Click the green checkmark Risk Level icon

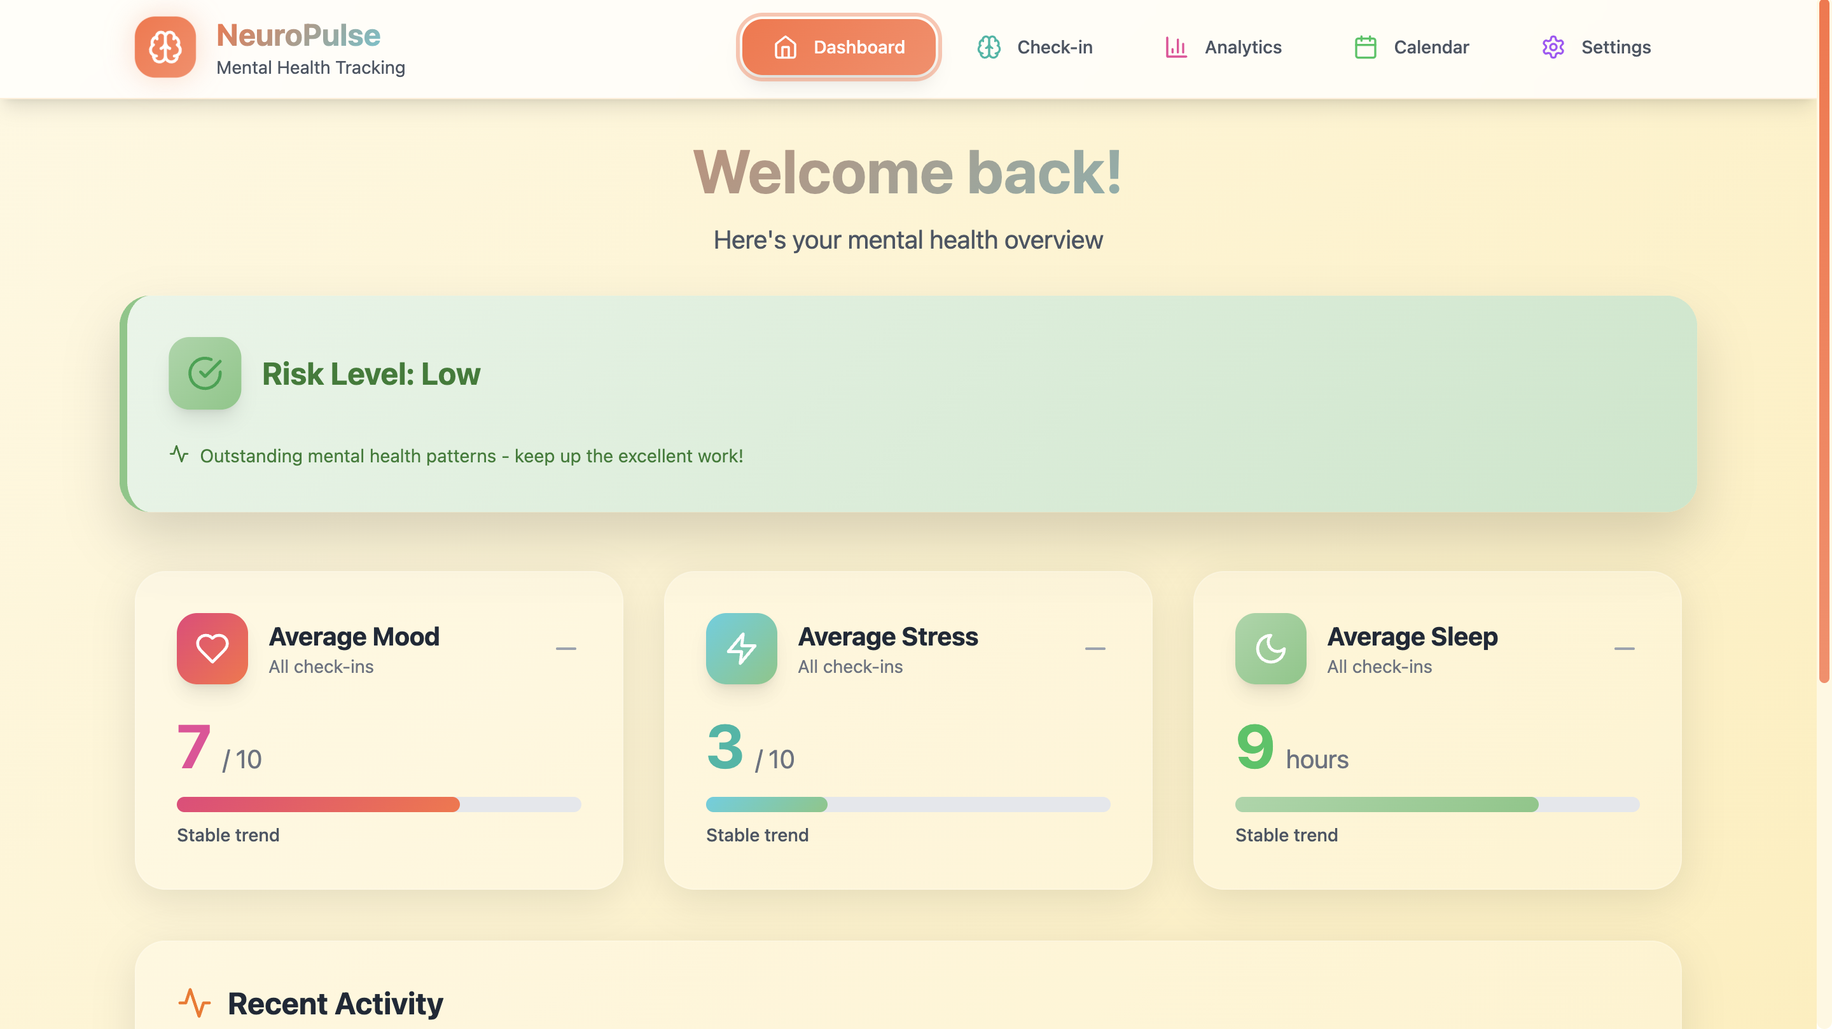(x=205, y=373)
